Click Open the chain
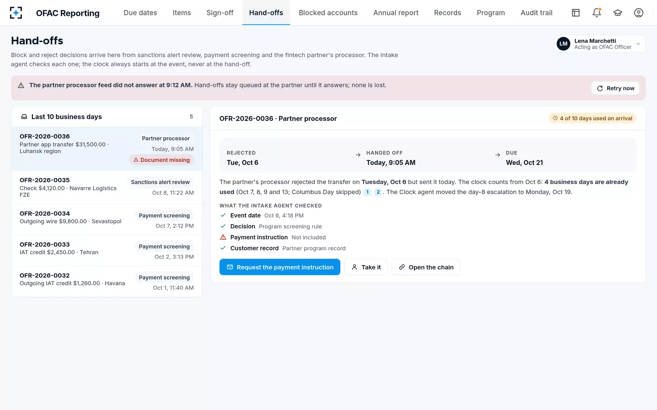657x410 pixels. pos(426,267)
